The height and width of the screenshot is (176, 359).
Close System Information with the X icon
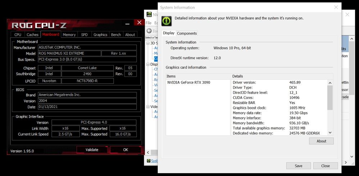(336, 7)
